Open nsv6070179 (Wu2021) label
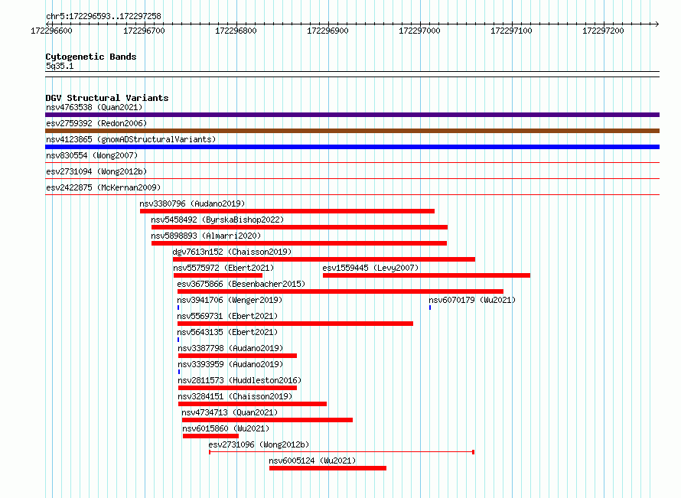This screenshot has height=498, width=681. click(472, 300)
